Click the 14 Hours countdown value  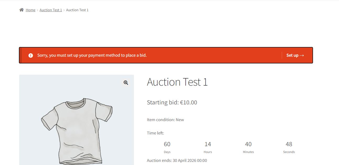click(x=208, y=144)
